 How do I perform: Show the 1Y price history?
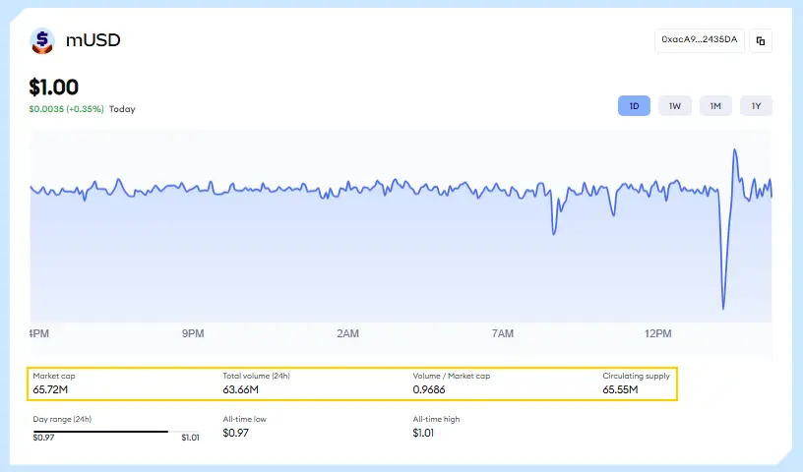[x=756, y=105]
